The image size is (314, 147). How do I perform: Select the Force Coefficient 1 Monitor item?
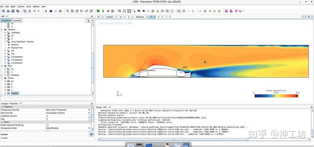click(x=22, y=42)
